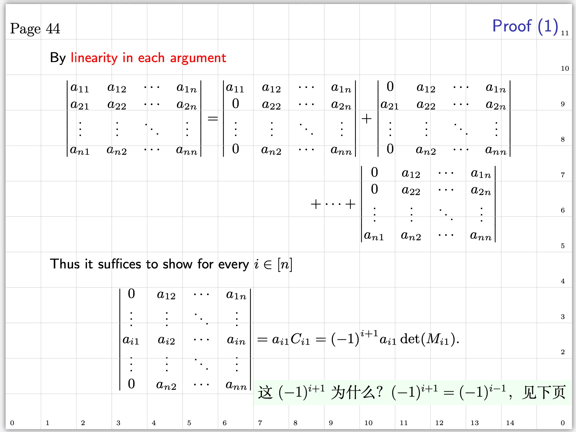This screenshot has width=576, height=432.
Task: Click red "linearity in each argument" text
Action: click(148, 58)
